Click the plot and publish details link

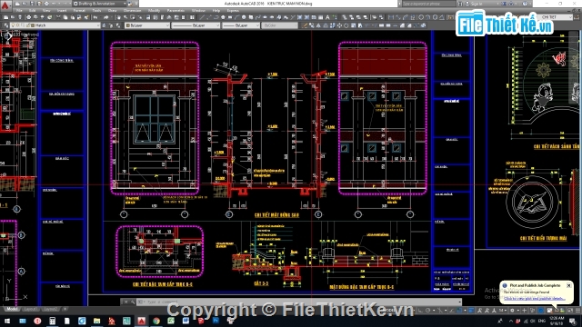click(535, 299)
